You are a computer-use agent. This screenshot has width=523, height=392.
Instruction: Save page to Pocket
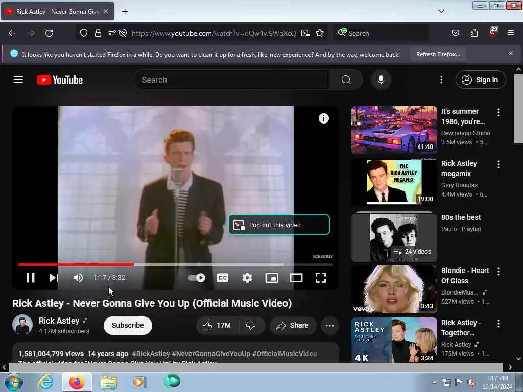(456, 33)
